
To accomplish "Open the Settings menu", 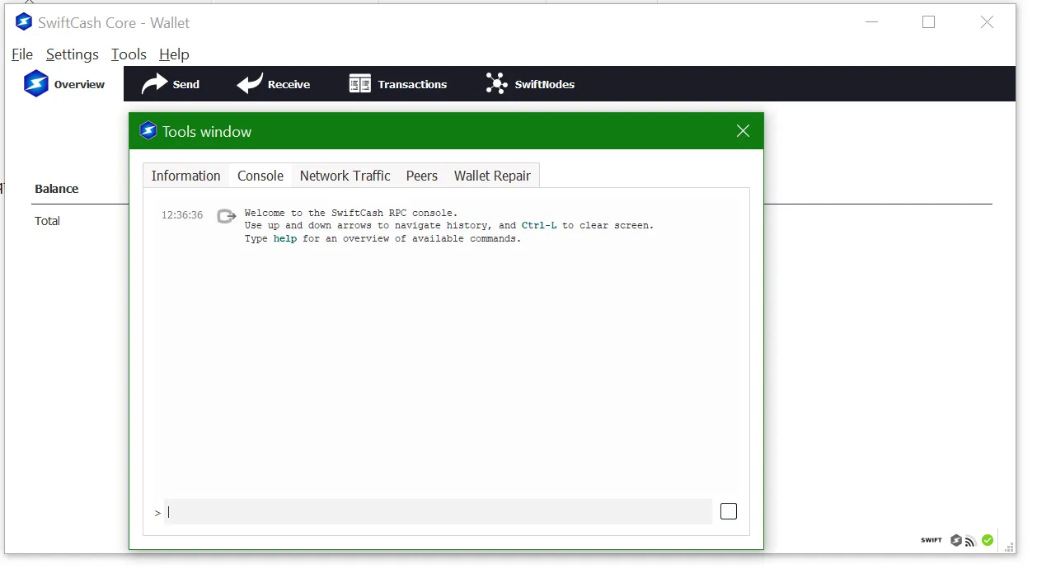I will point(72,54).
